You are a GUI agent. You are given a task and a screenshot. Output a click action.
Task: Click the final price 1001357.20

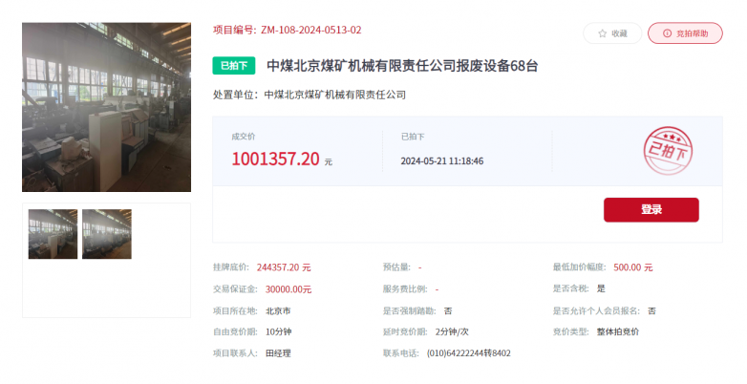point(275,159)
